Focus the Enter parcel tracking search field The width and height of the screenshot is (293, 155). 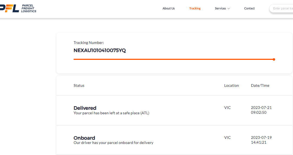[282, 8]
